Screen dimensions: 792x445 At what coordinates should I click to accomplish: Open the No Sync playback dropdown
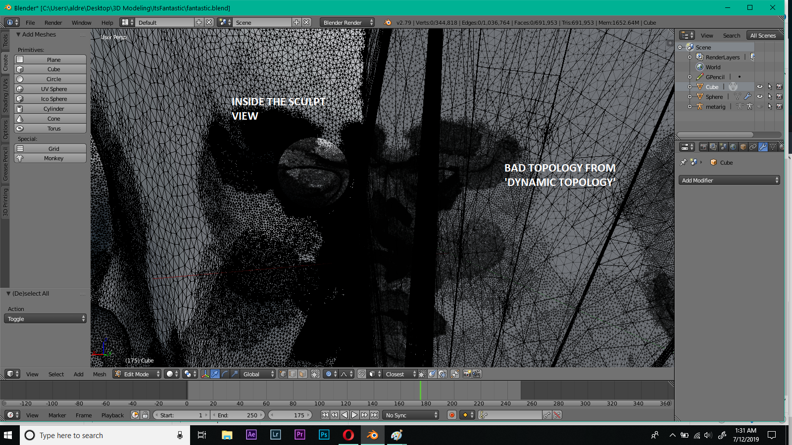coord(410,415)
